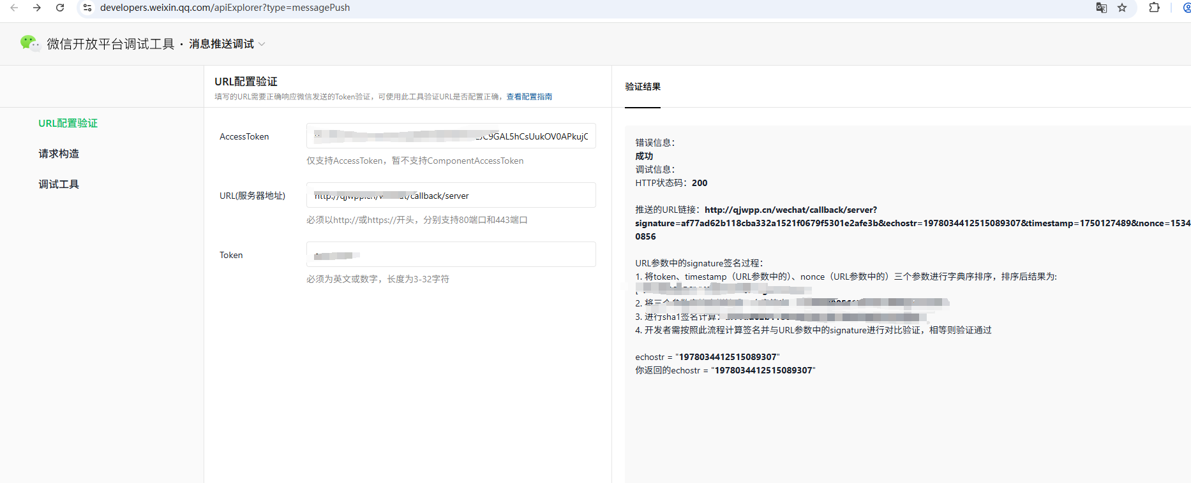This screenshot has width=1191, height=483.
Task: Click 微信开放平台调试工具 title text
Action: 110,44
